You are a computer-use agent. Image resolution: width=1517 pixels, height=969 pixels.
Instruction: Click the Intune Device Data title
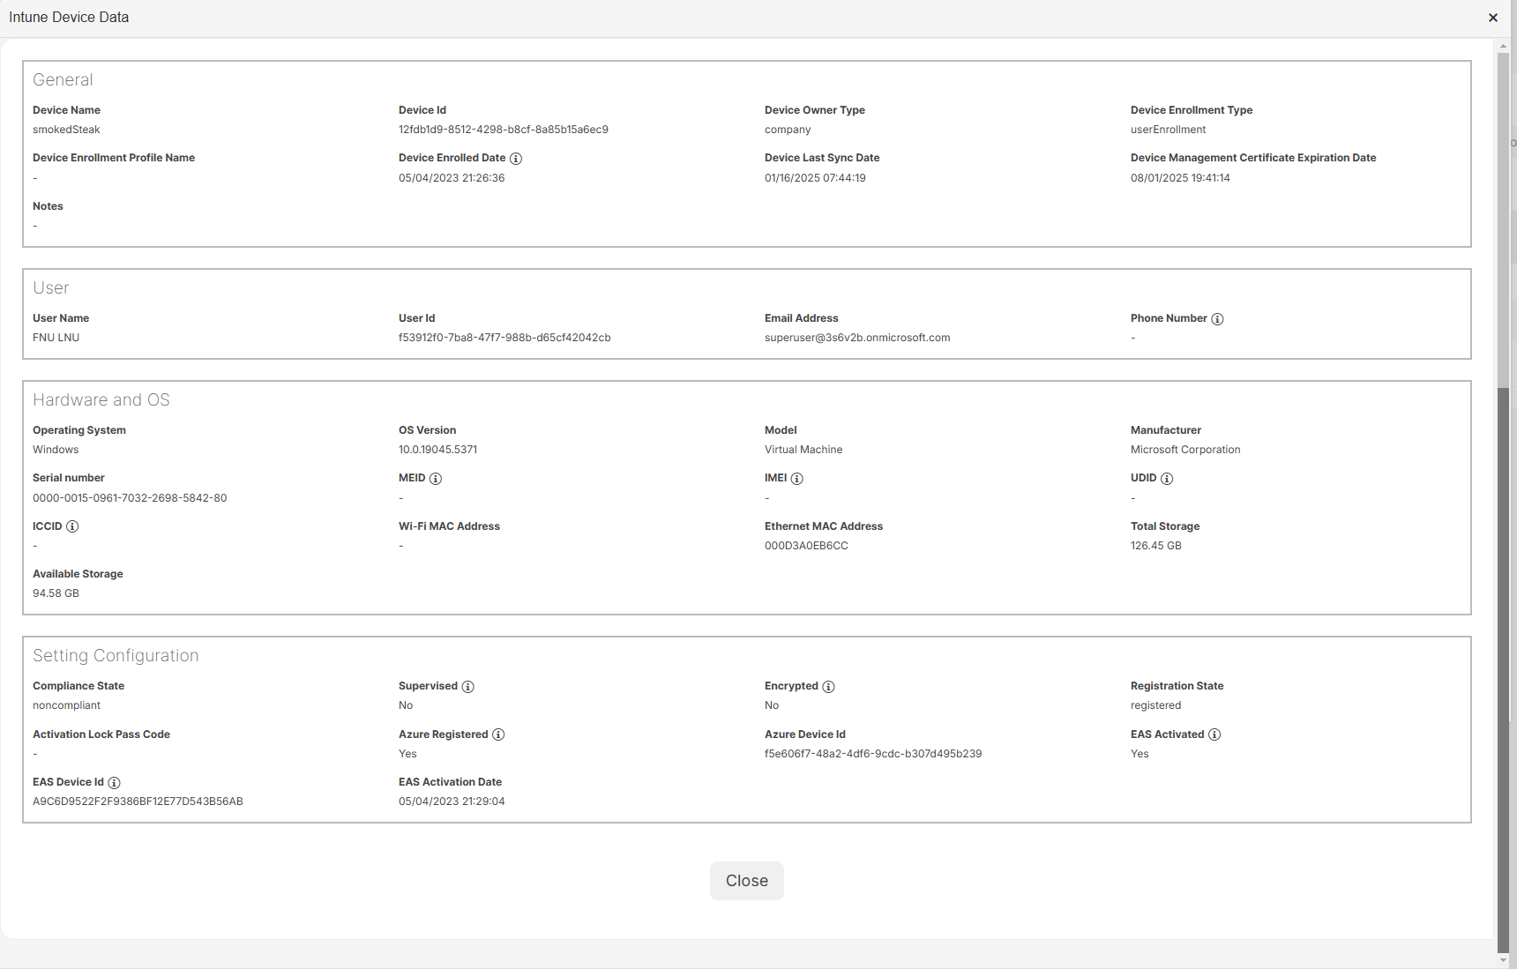[x=69, y=17]
